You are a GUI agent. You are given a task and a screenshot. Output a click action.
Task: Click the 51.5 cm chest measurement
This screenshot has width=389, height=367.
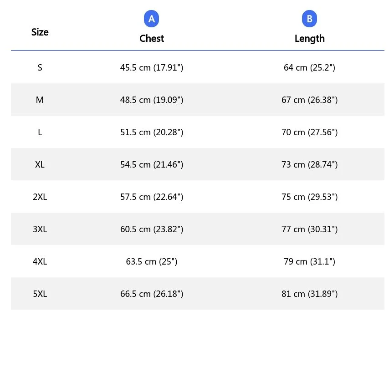coord(152,132)
